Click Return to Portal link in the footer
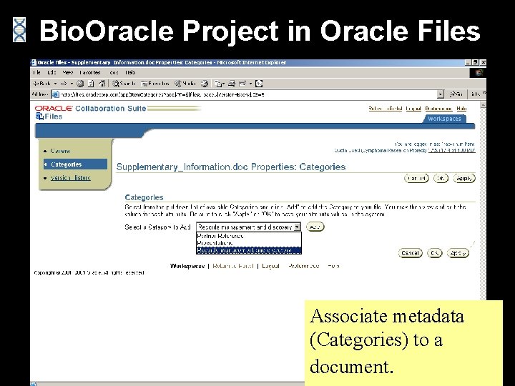This screenshot has height=386, width=515. click(233, 266)
